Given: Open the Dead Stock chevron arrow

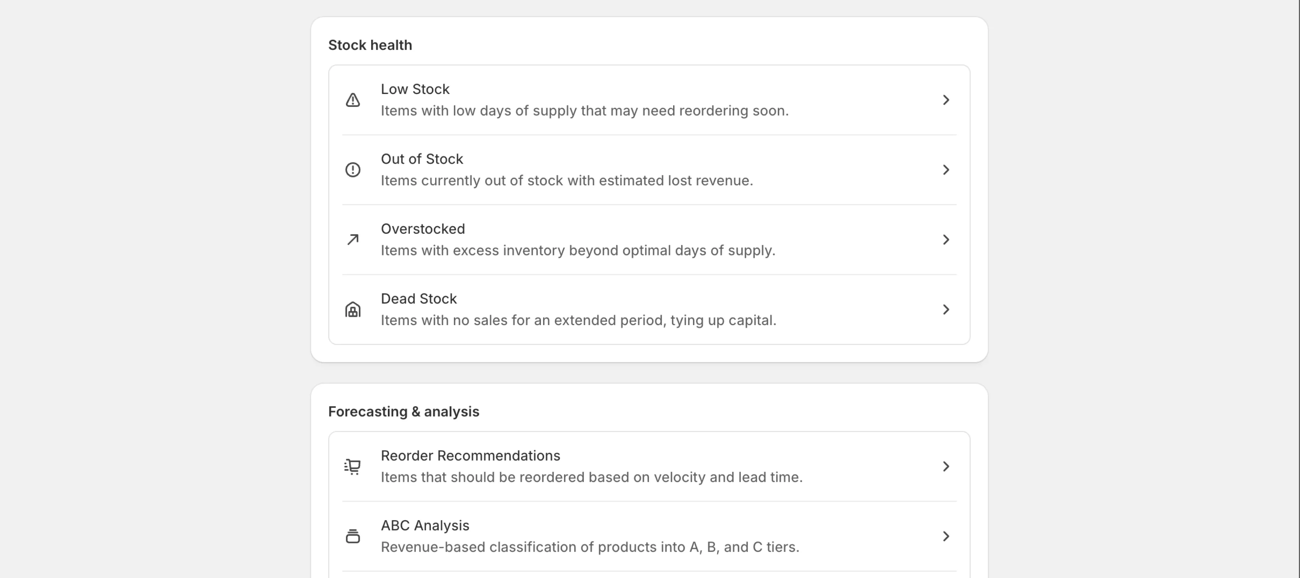Looking at the screenshot, I should tap(946, 310).
